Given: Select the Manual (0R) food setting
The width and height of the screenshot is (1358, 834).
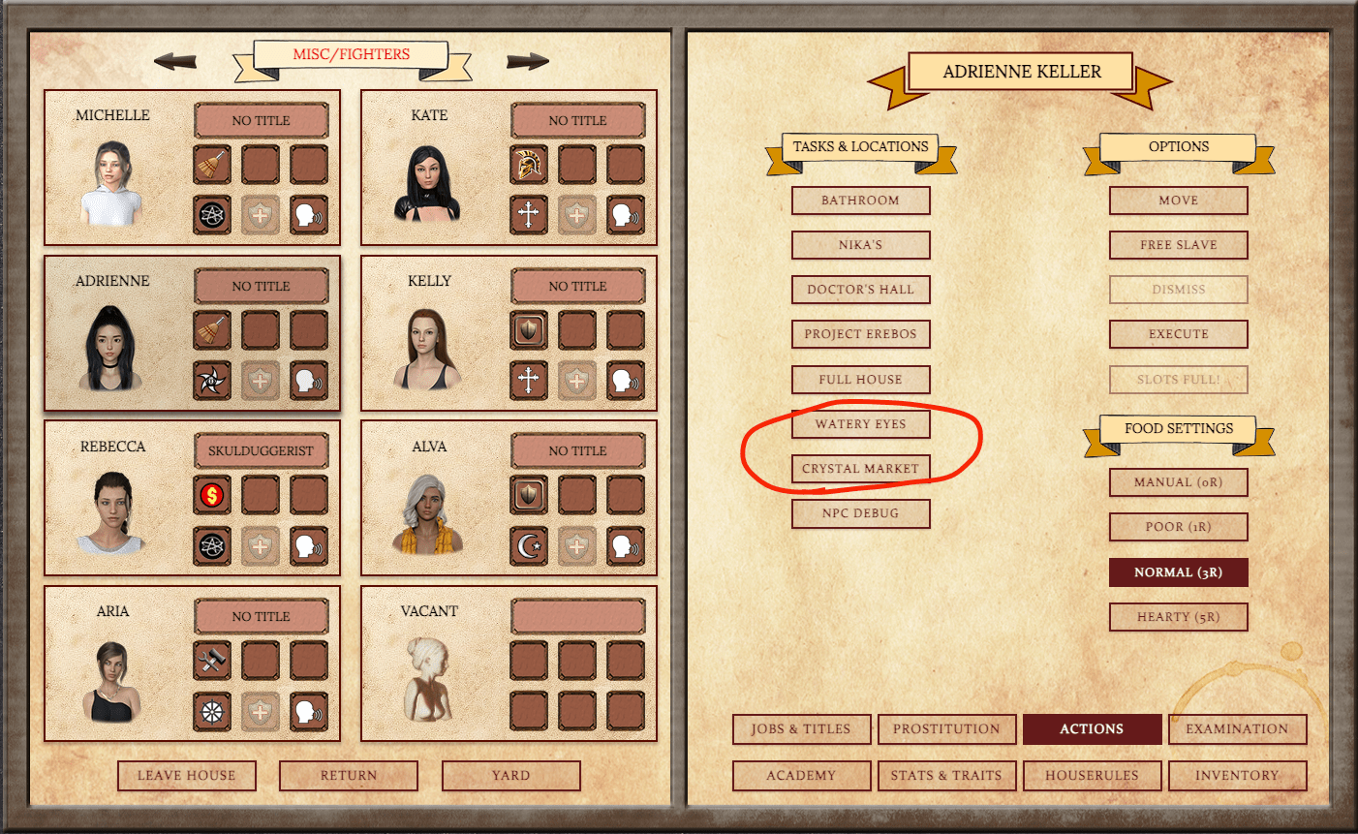Looking at the screenshot, I should [x=1178, y=482].
